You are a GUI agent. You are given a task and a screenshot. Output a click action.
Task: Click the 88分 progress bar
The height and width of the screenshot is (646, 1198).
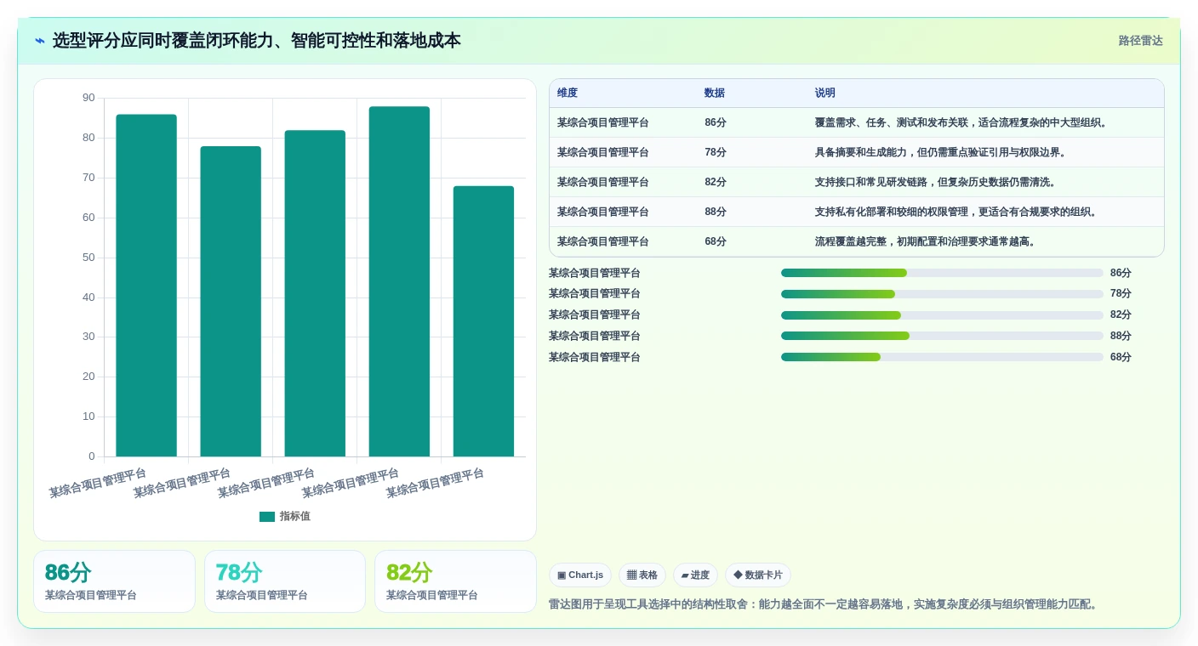point(942,336)
